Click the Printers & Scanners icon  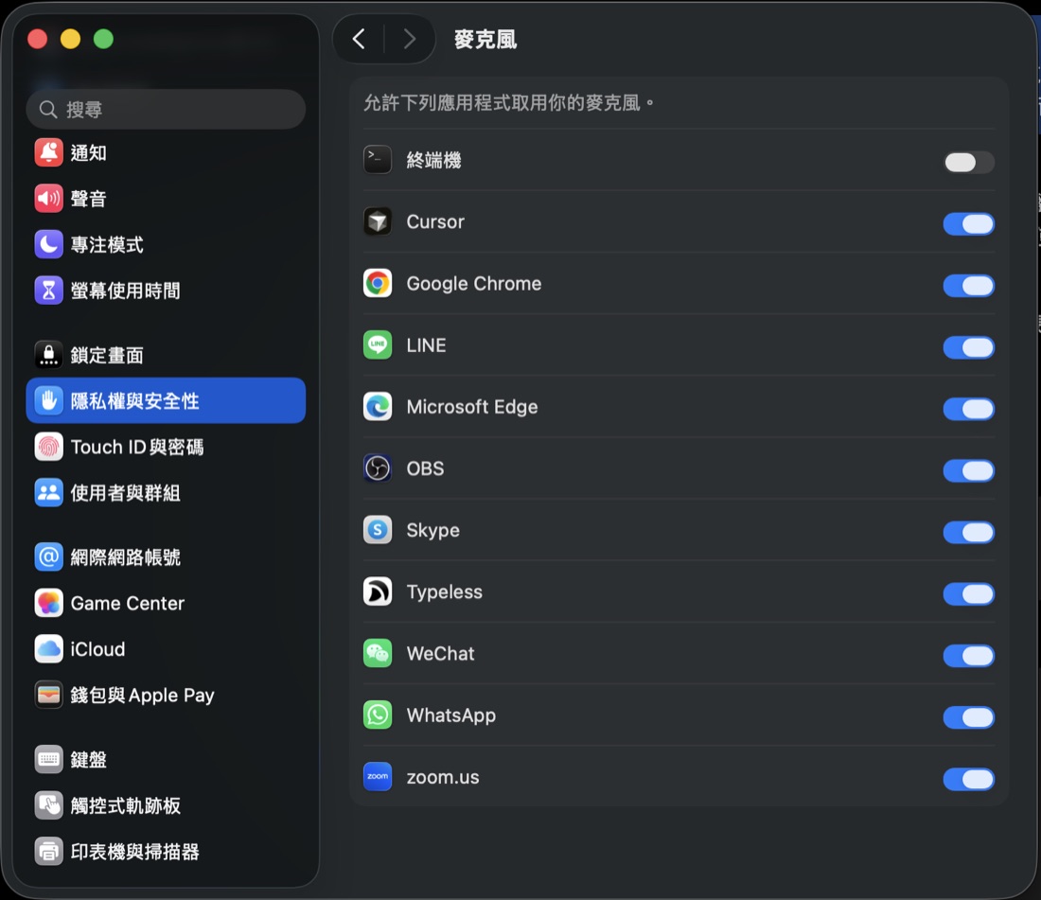[x=48, y=851]
